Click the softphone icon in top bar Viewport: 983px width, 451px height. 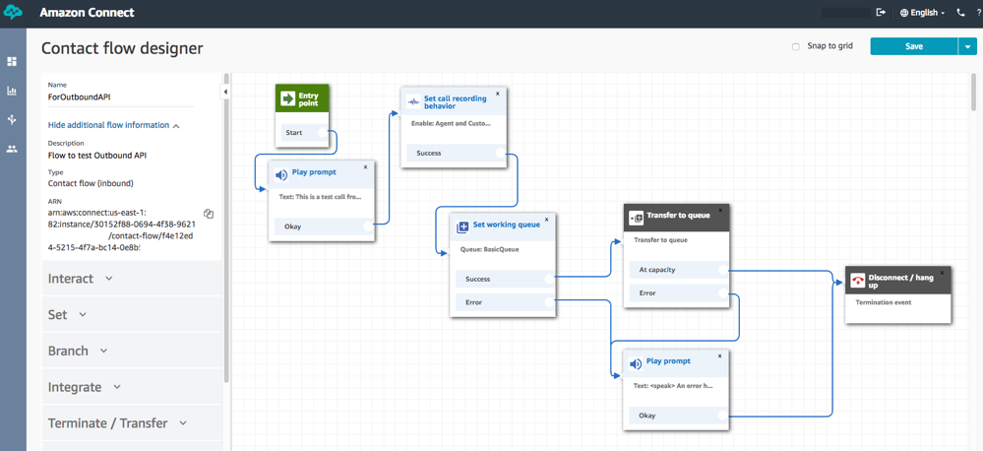click(x=960, y=13)
